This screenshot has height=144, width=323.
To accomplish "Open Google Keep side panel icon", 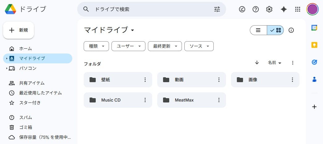I will (314, 45).
